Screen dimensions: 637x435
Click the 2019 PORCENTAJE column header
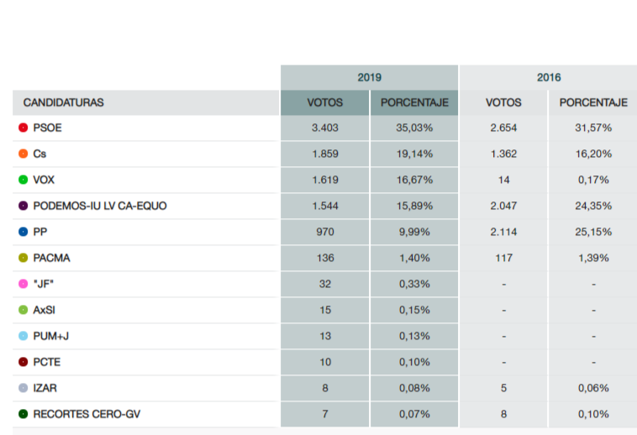[x=414, y=102]
